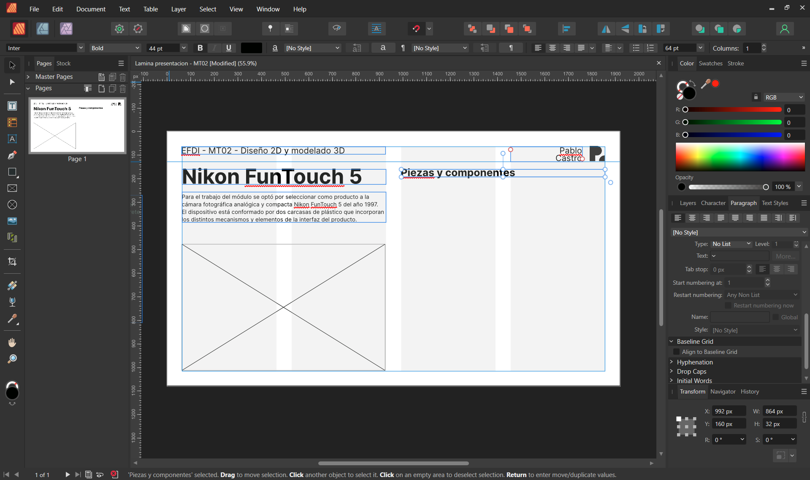Select the Node tool

click(x=12, y=82)
